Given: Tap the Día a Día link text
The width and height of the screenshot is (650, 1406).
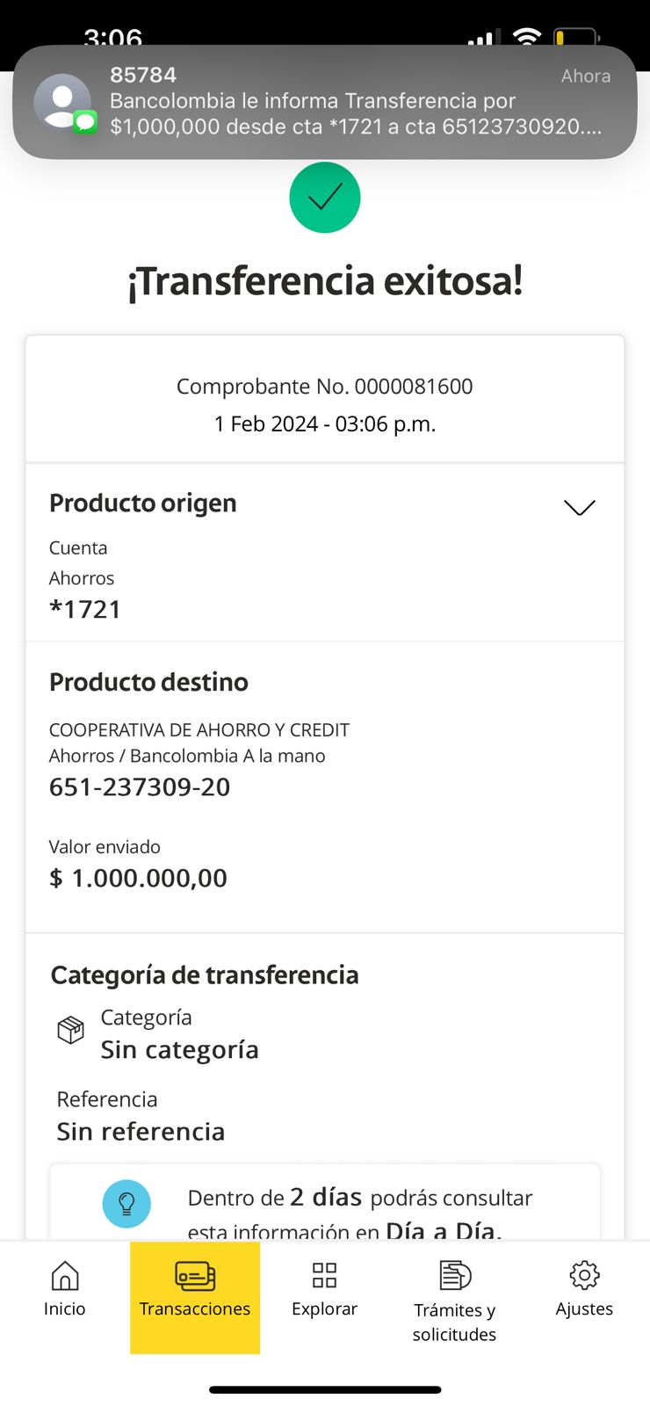Looking at the screenshot, I should [x=443, y=1229].
